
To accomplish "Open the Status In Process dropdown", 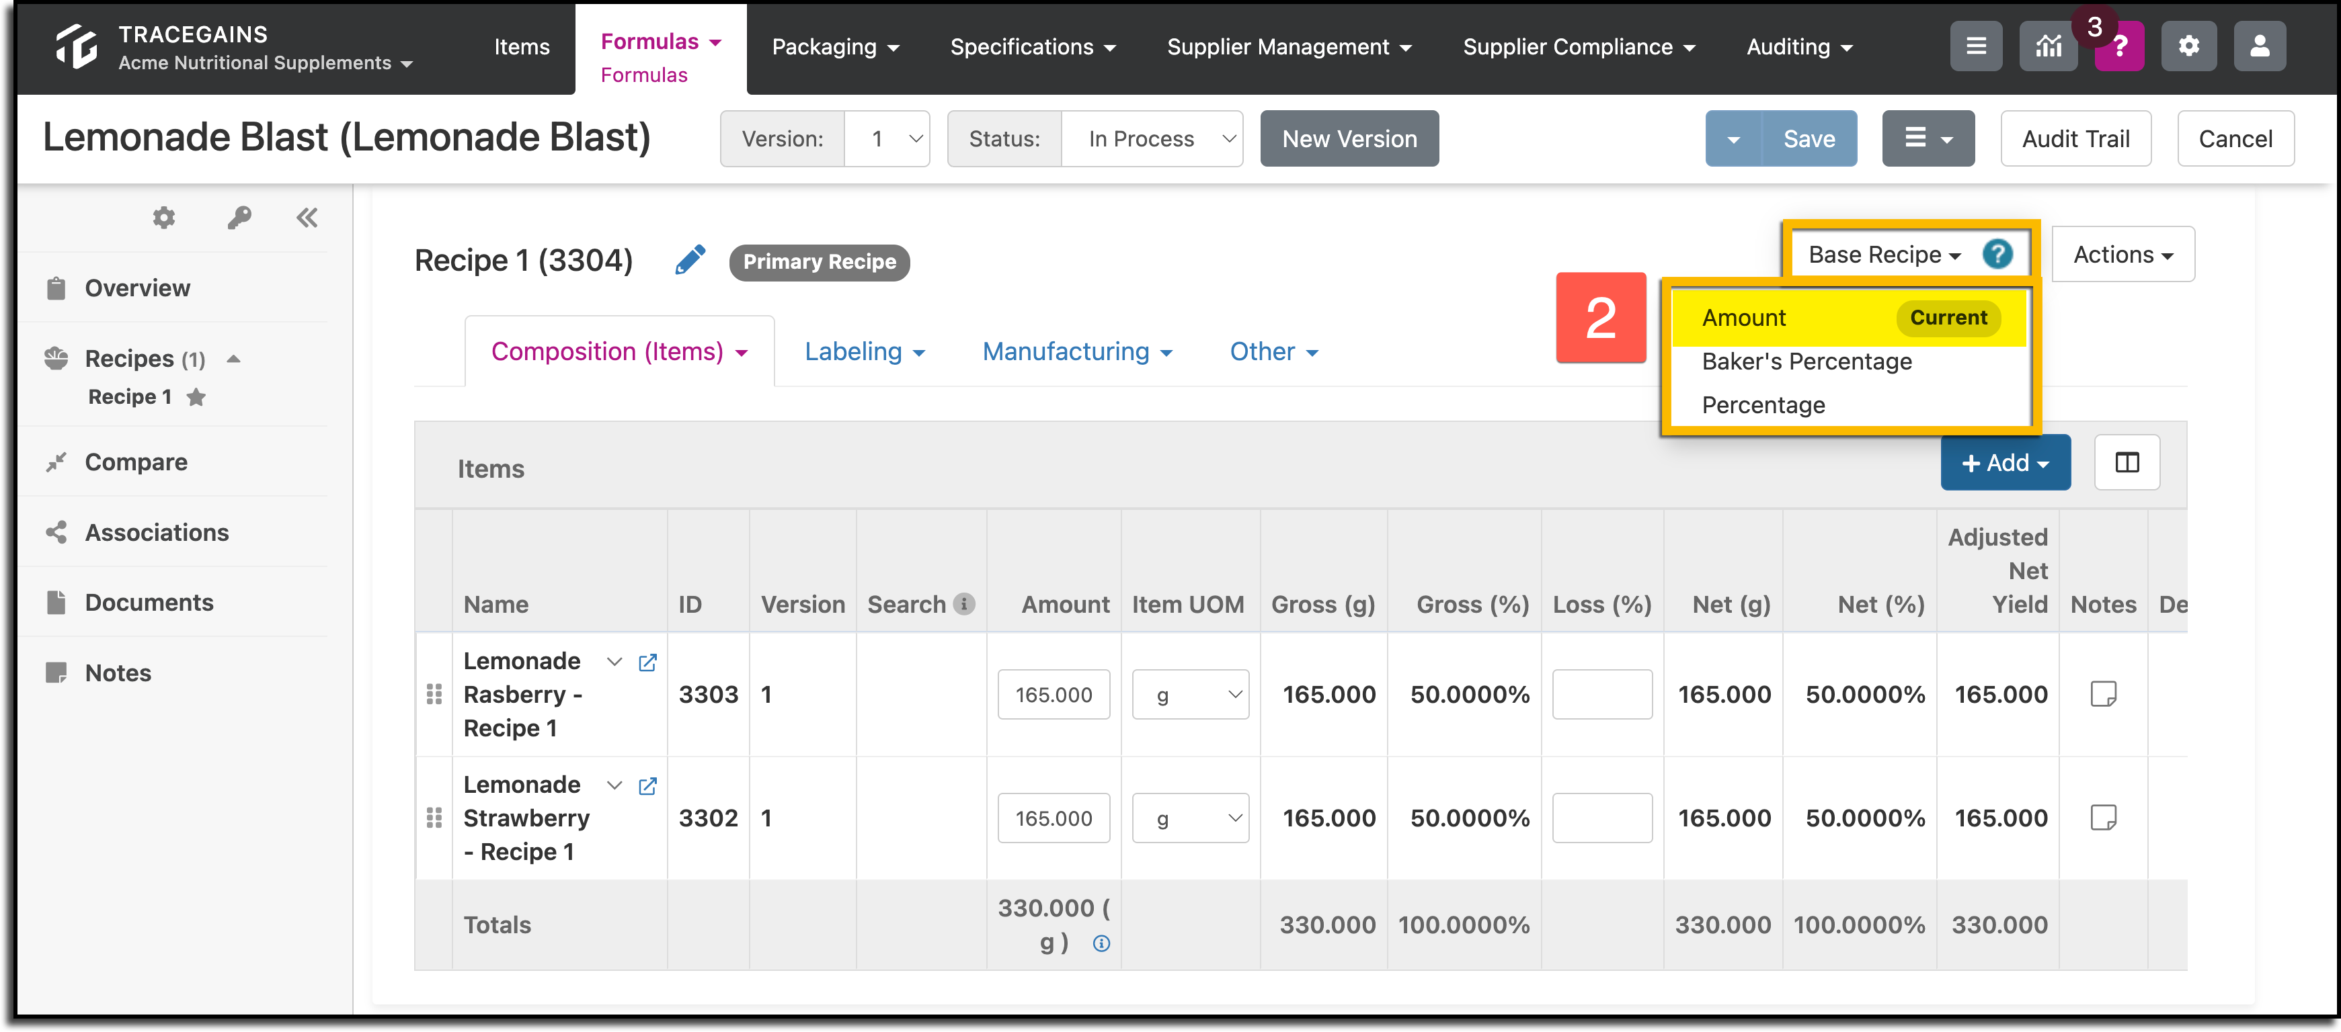I will click(x=1152, y=139).
